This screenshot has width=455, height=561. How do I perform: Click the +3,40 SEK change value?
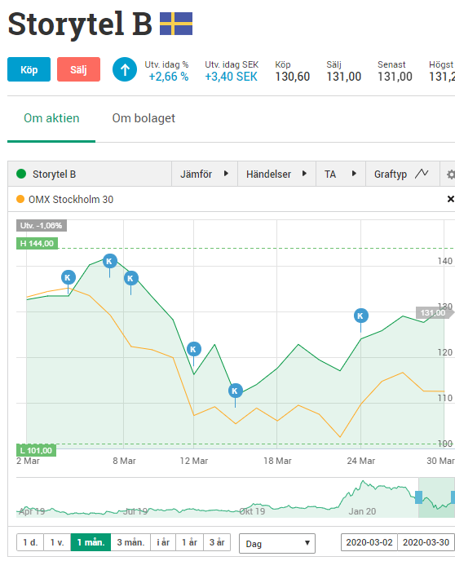click(231, 77)
